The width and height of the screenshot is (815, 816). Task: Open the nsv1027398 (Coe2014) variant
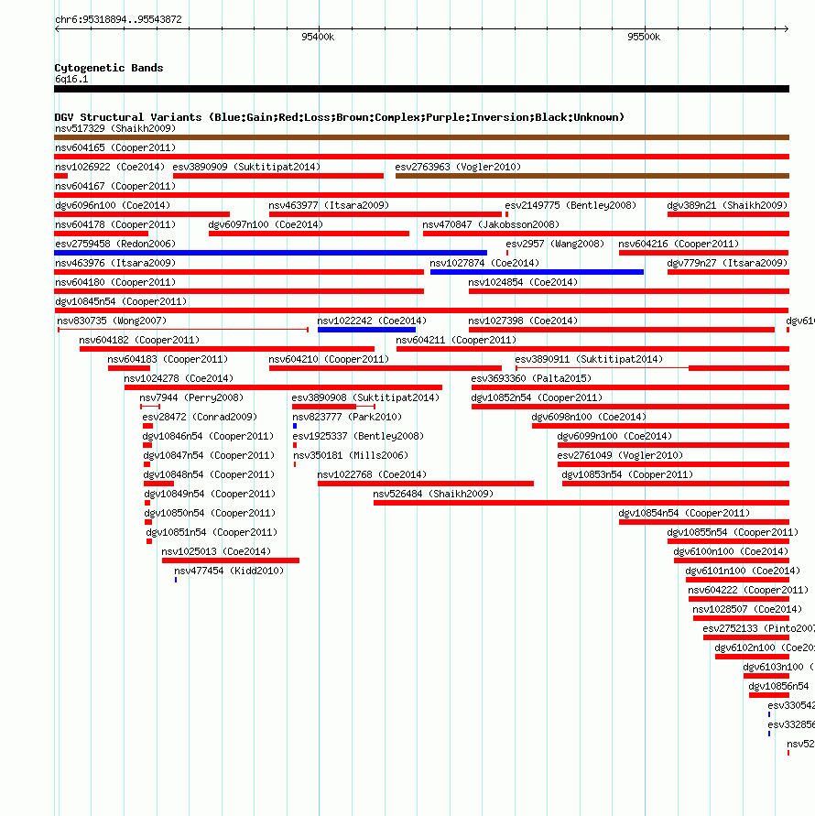(523, 321)
